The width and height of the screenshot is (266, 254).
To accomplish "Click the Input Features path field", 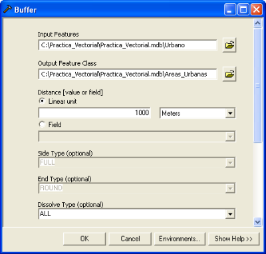I will [128, 45].
